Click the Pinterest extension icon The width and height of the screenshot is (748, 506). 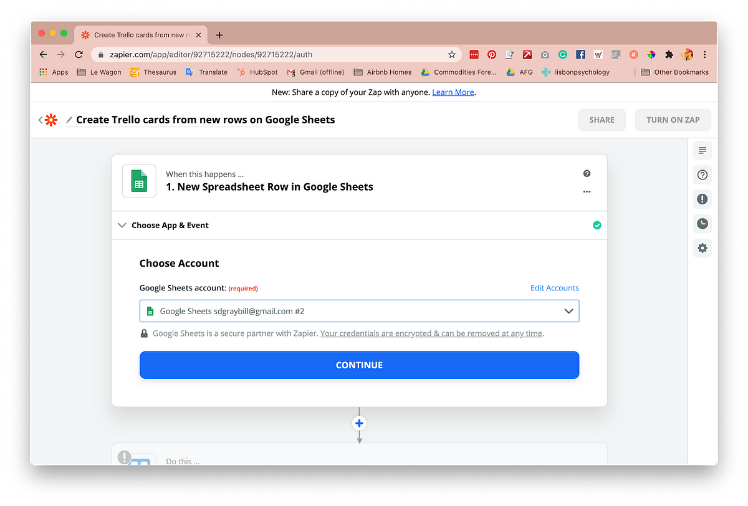(x=492, y=54)
